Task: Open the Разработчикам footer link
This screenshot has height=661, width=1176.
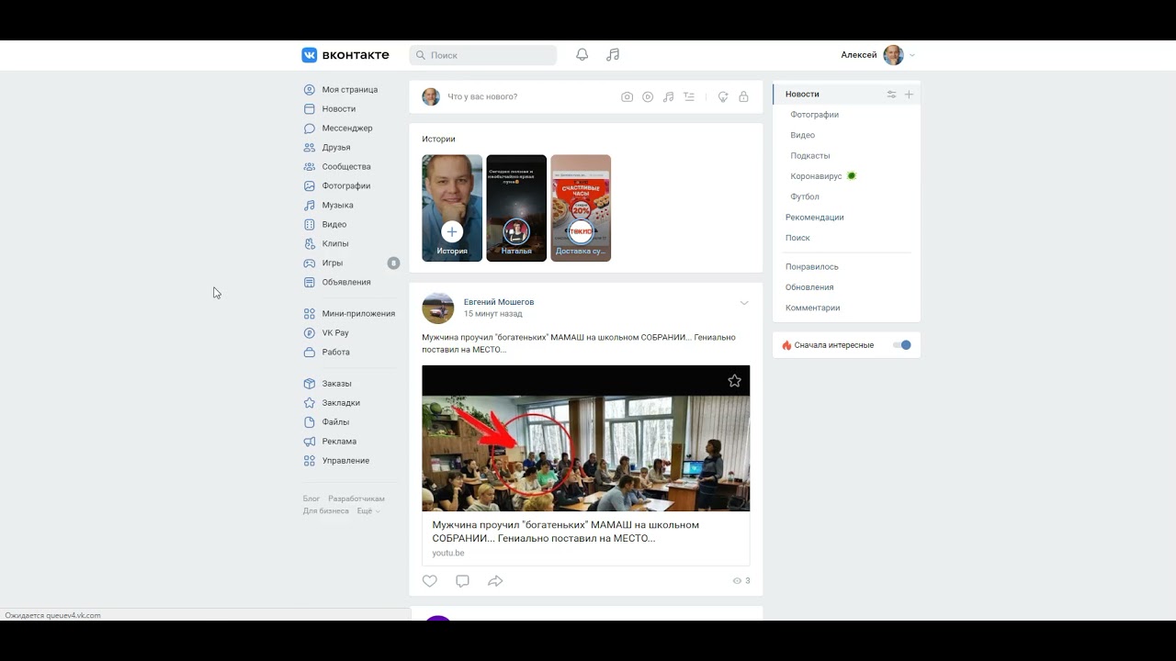Action: (x=356, y=499)
